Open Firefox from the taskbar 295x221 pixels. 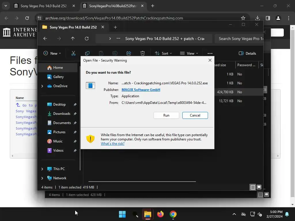coord(160,214)
